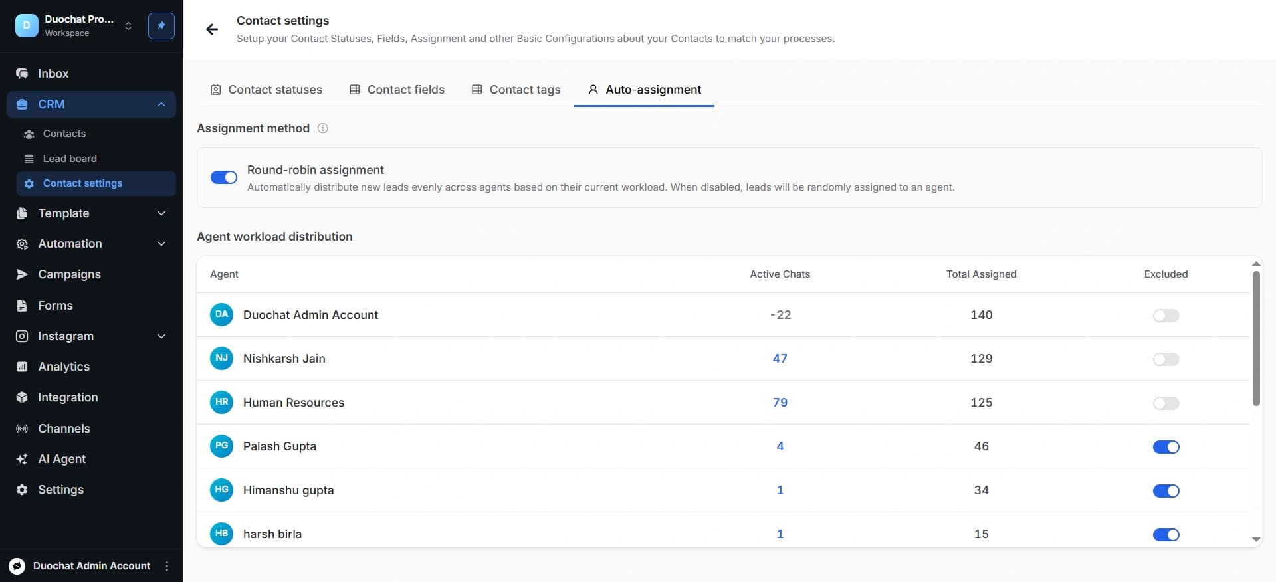The width and height of the screenshot is (1276, 582).
Task: Click the Settings gear icon in sidebar
Action: tap(22, 490)
